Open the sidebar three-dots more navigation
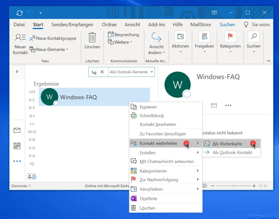Screen dimensions: 279x219 tap(17, 161)
